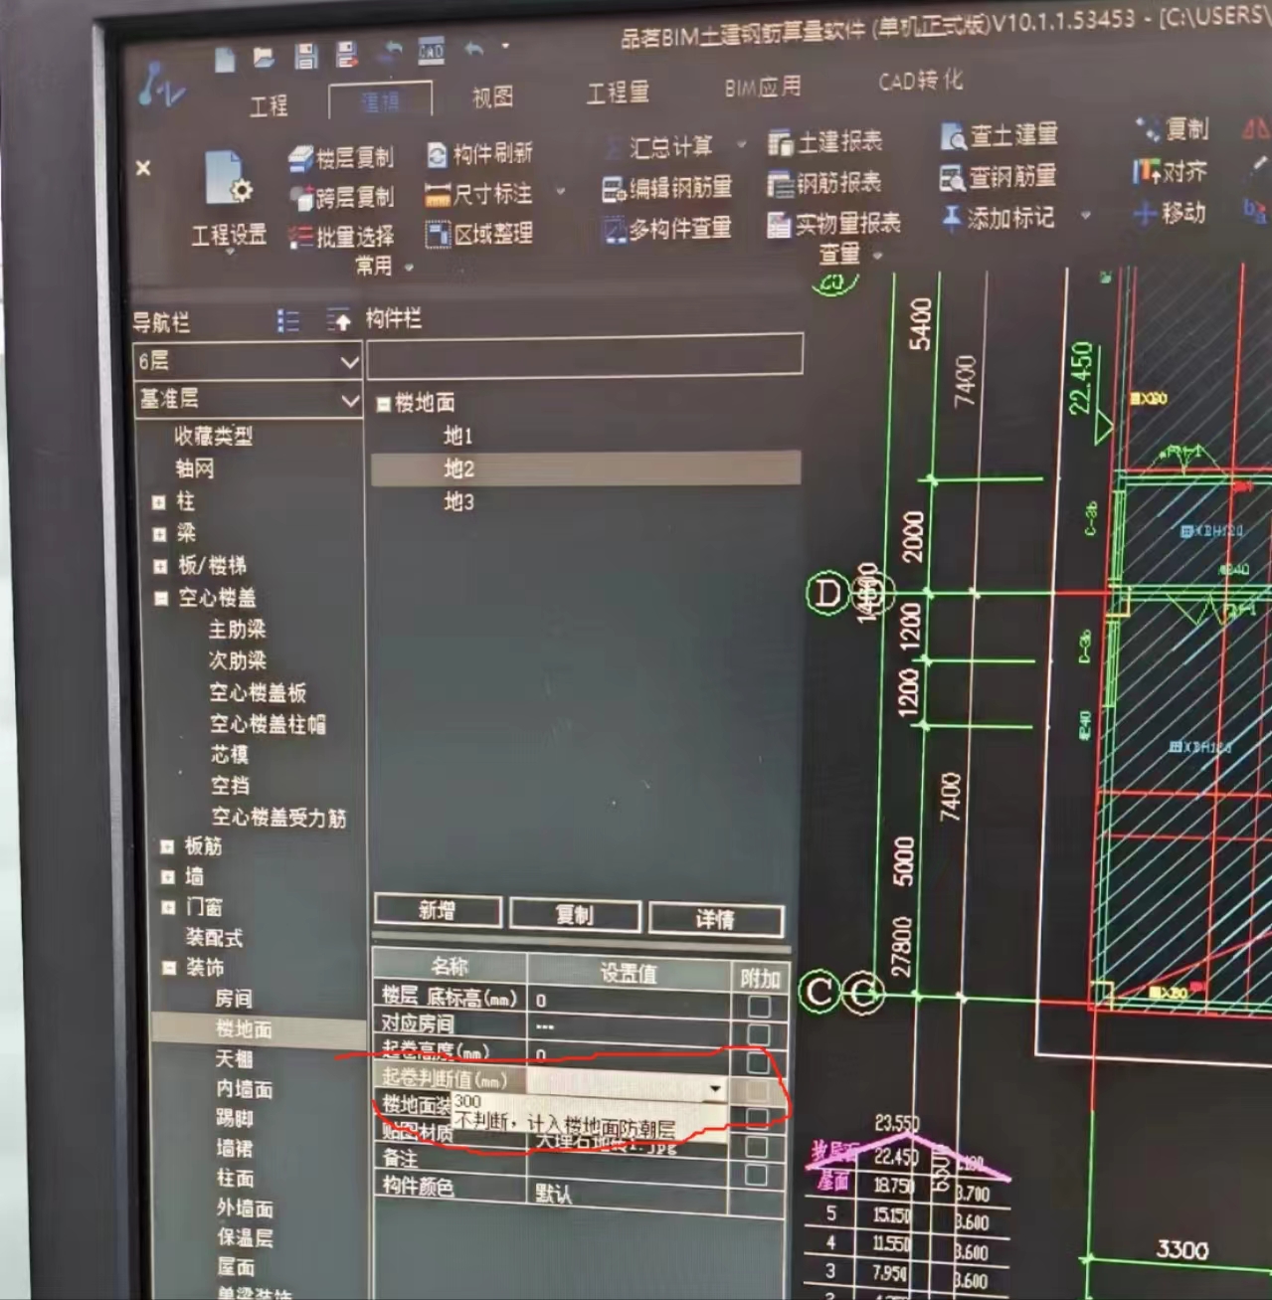Tick the 附加 checkbox for 楼层 底标高
This screenshot has height=1300, width=1272.
click(759, 1006)
